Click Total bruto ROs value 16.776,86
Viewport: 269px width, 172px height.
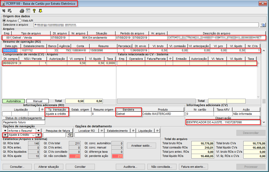(202, 143)
